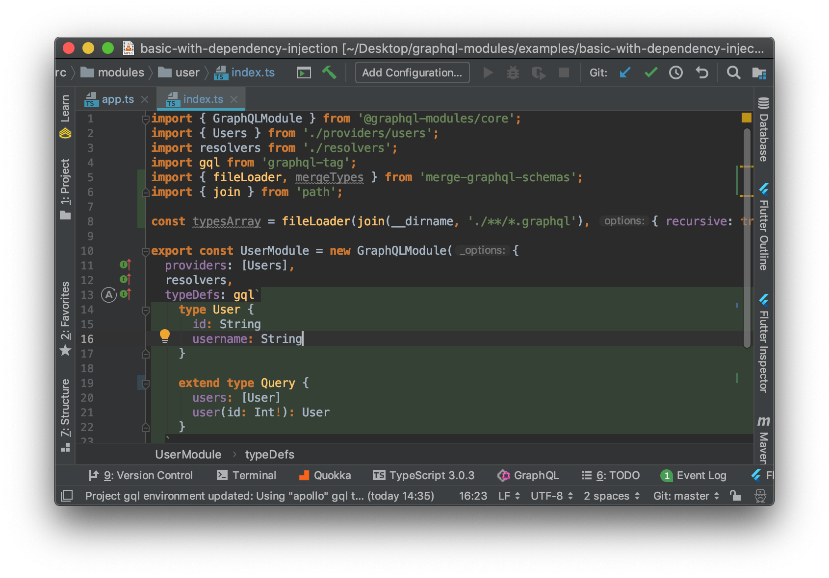
Task: Click the Git Commit checkmark
Action: pos(651,73)
